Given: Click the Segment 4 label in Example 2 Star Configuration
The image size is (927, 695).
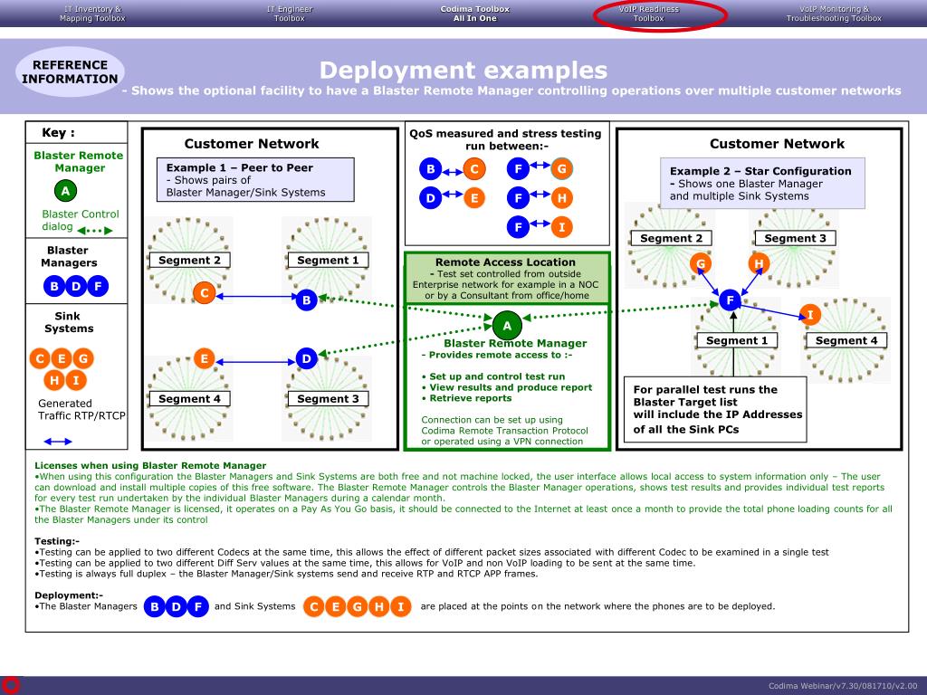Looking at the screenshot, I should click(x=846, y=340).
